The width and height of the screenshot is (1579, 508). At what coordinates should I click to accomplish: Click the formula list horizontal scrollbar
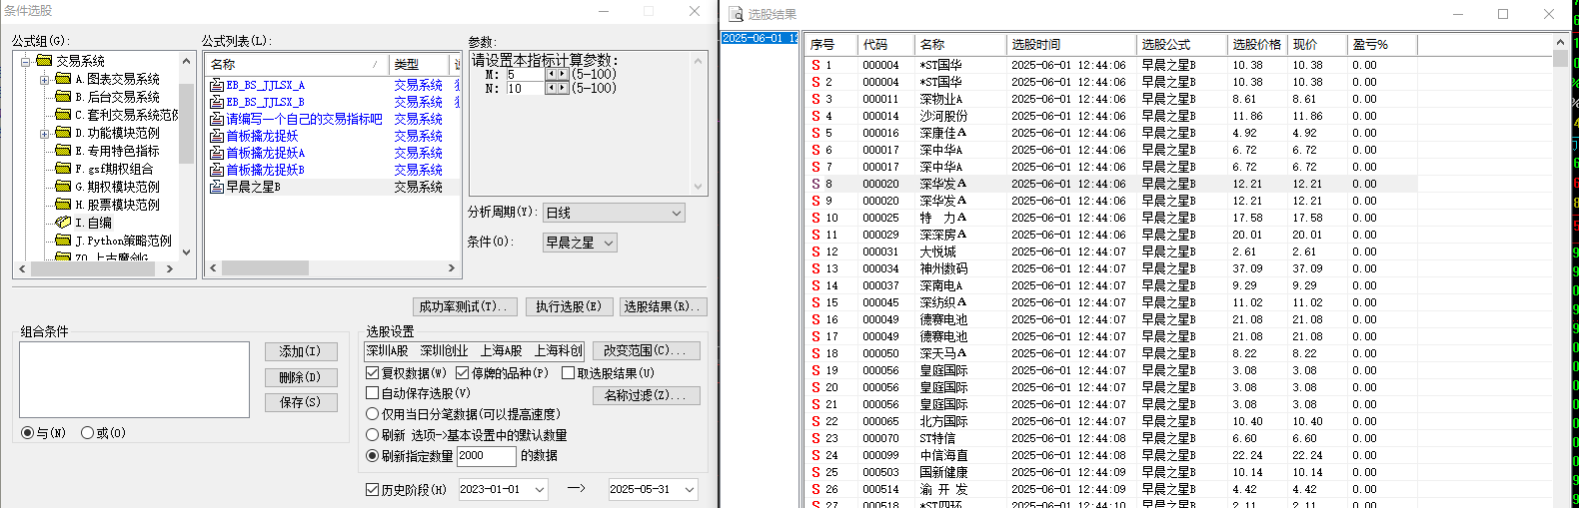coord(332,268)
